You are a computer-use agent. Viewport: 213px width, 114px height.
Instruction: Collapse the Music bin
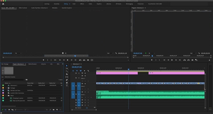(x=6, y=95)
